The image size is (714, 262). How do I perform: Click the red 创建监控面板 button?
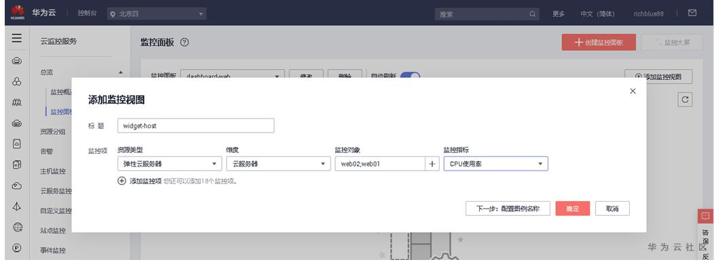pos(599,42)
